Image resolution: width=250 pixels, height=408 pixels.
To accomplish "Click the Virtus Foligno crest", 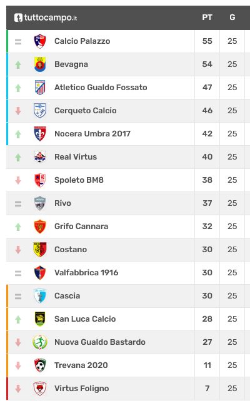I will click(x=40, y=389).
